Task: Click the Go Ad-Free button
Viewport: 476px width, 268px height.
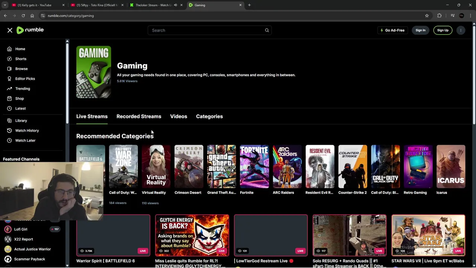Action: click(392, 30)
